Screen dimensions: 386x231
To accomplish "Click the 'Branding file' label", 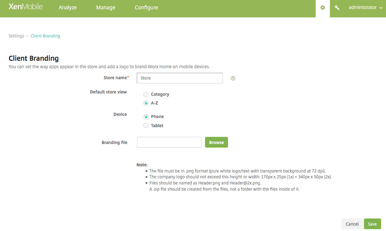I will coord(114,142).
